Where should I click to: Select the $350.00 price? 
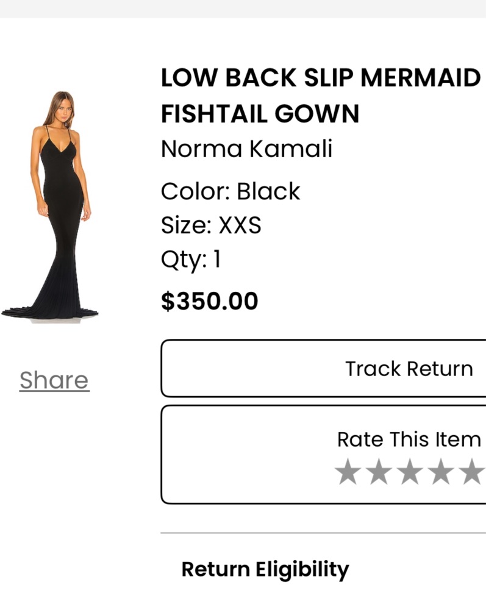tap(209, 301)
